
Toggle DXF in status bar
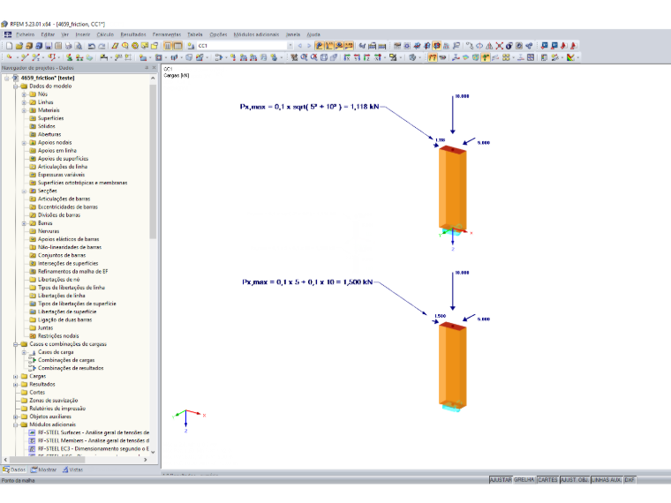click(x=630, y=480)
